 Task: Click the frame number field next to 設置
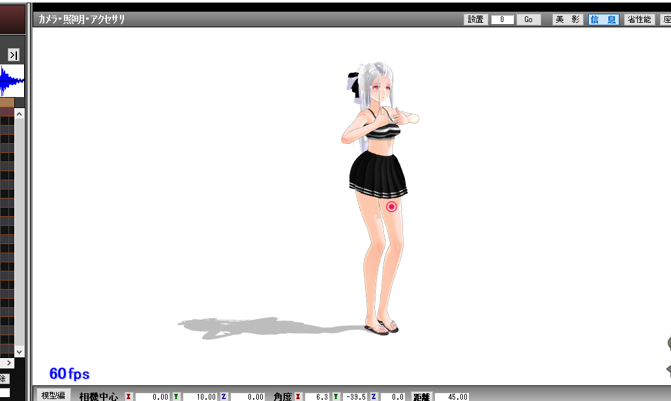click(503, 20)
